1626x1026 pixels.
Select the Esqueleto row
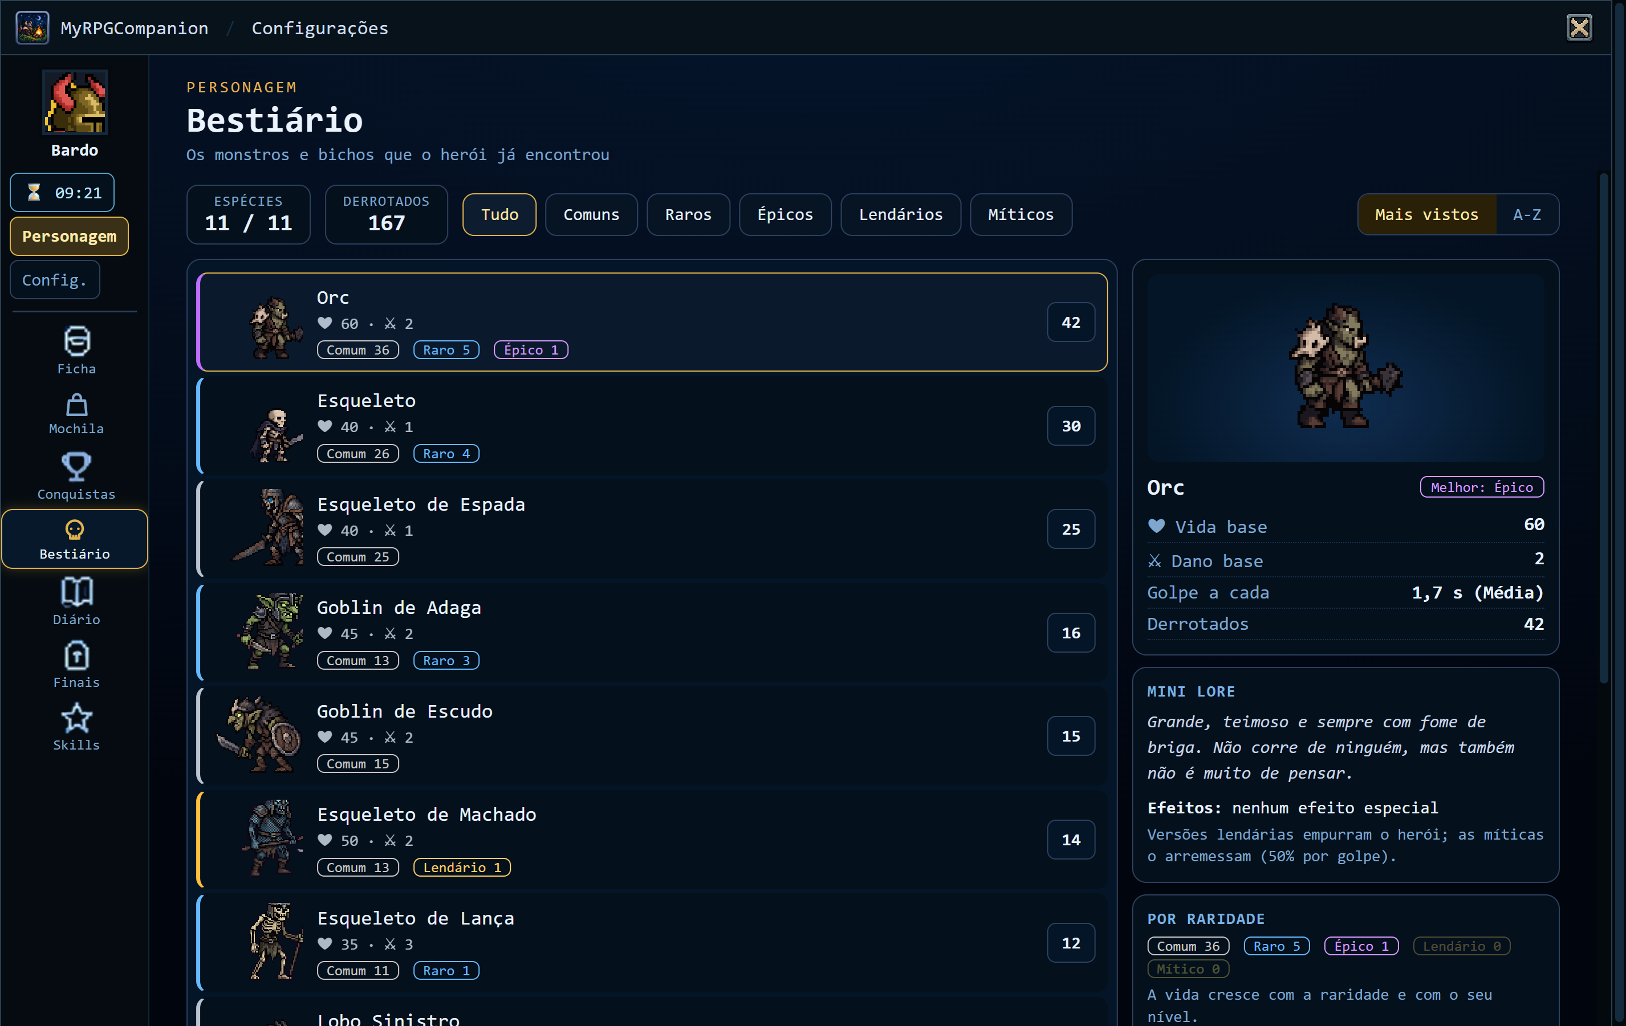point(652,426)
